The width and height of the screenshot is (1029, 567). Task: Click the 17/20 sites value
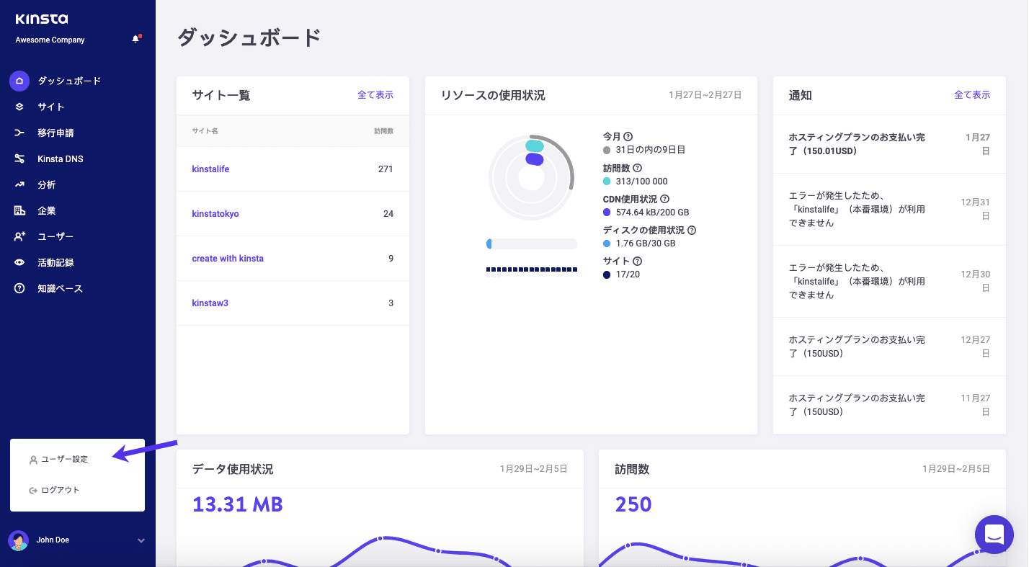[628, 274]
